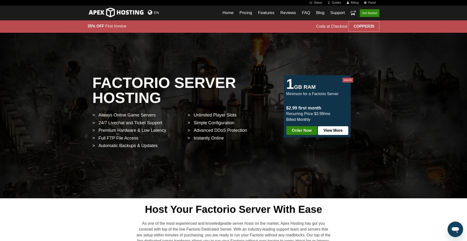Click 'Instantly Online' feature text

(209, 138)
